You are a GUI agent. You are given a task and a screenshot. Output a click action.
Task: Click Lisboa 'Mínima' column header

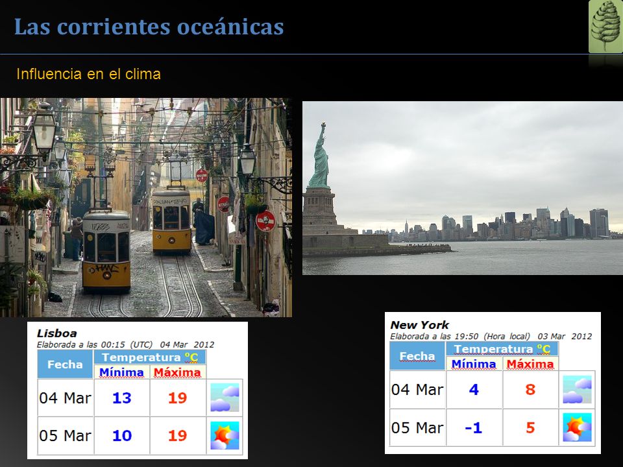tap(121, 372)
